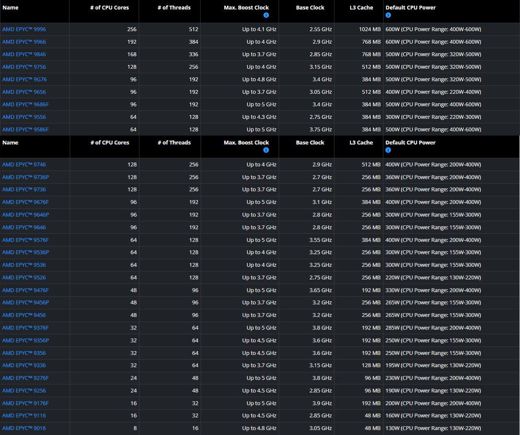Click the 3.55 GHz base clock for EPYC 9576F
The height and width of the screenshot is (435, 520).
(x=320, y=240)
